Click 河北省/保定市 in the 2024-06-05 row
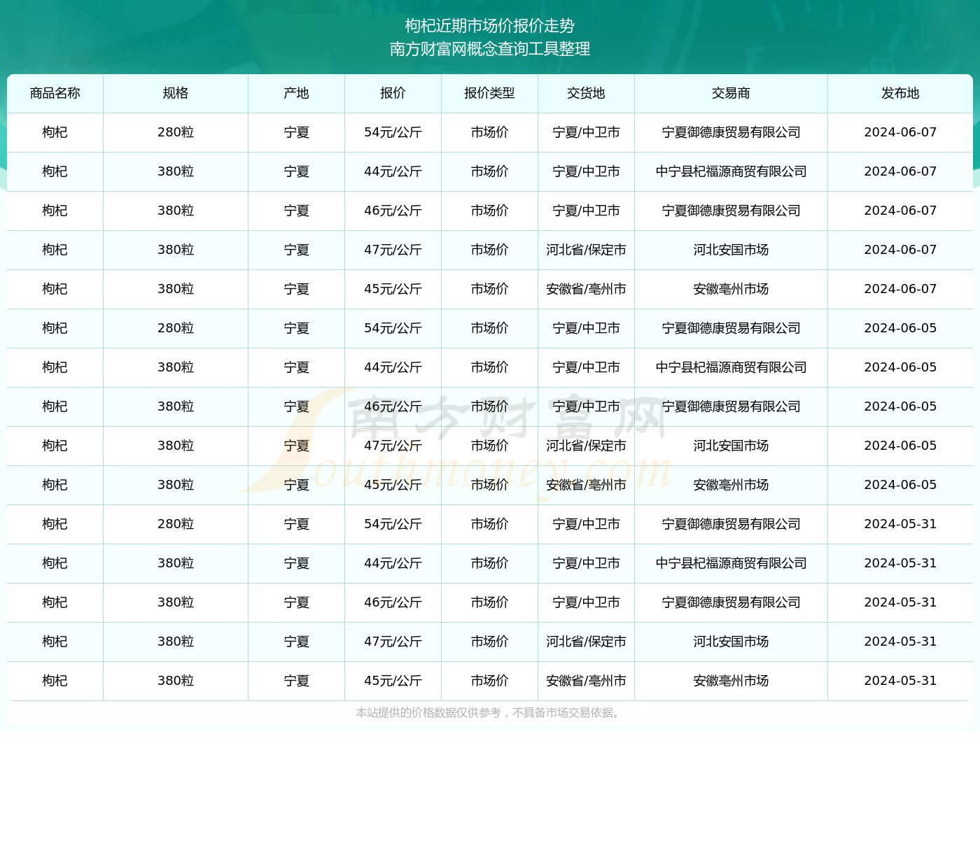 coord(586,446)
